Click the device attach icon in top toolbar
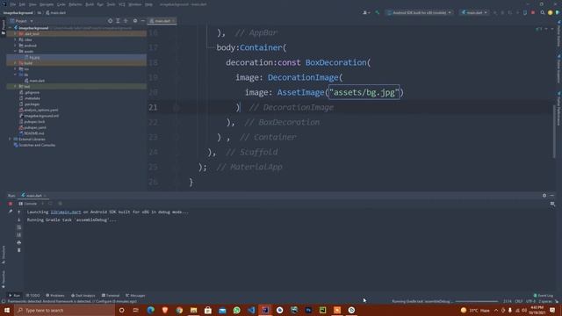Image resolution: width=562 pixels, height=316 pixels. tap(525, 12)
